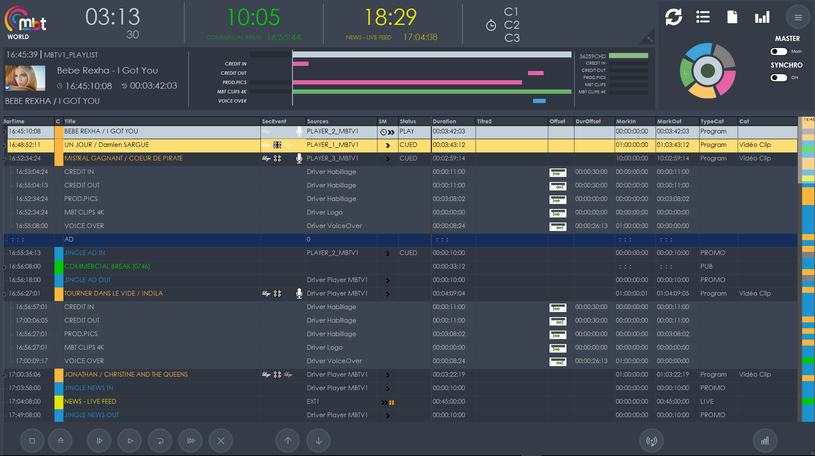Click the VOICE OVER blue bar in timeline

click(539, 101)
